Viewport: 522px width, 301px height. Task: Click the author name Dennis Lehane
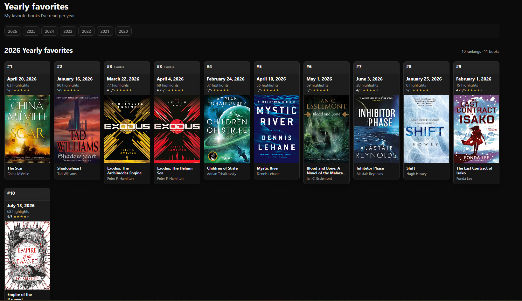268,174
